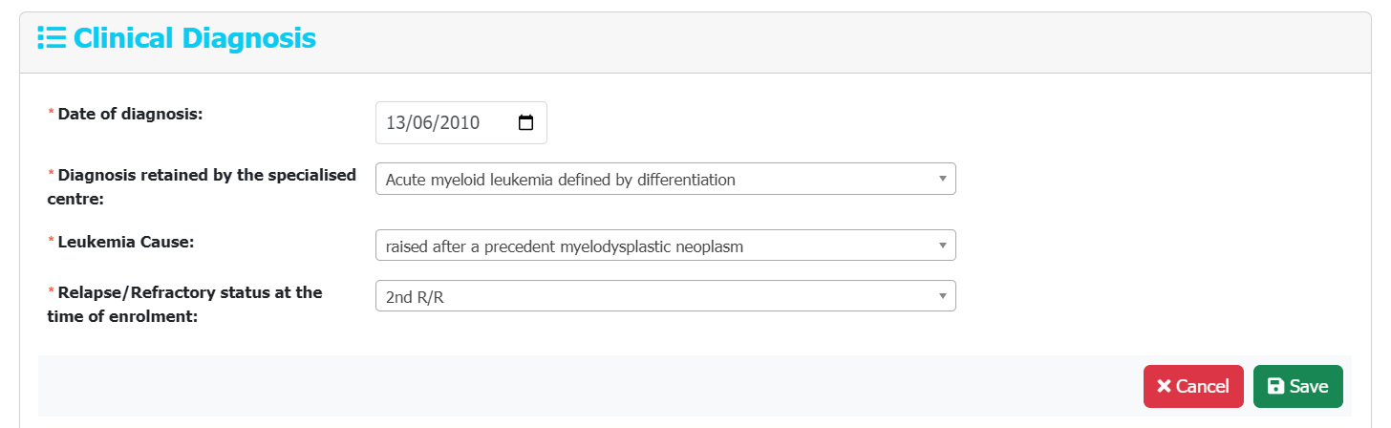
Task: Open the myelodysplastic neoplasm selection box
Action: pyautogui.click(x=666, y=246)
